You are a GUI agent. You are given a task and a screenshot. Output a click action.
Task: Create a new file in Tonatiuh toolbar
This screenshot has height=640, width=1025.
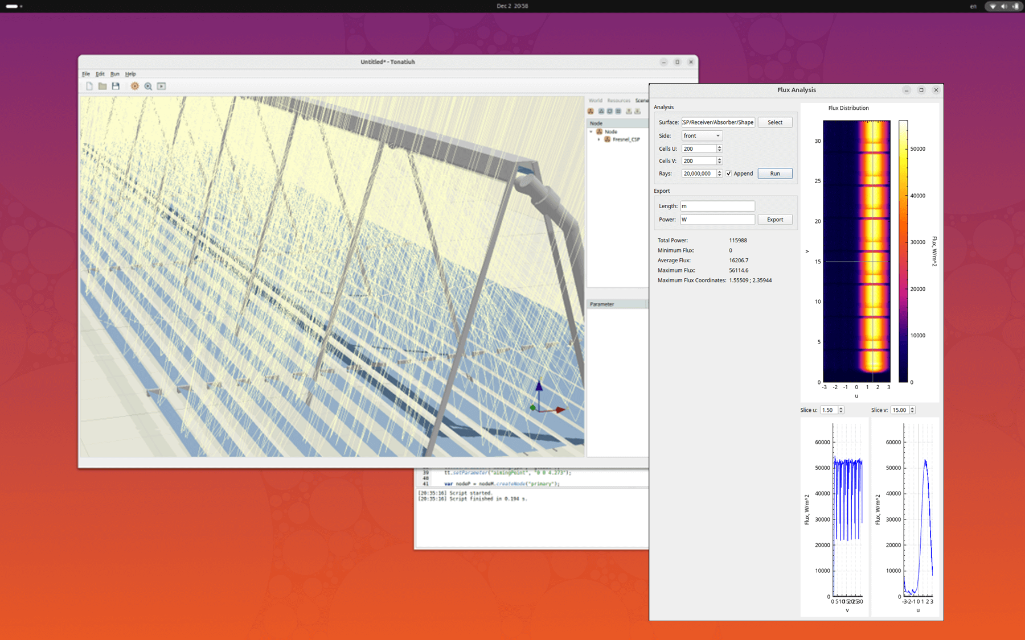(x=89, y=86)
